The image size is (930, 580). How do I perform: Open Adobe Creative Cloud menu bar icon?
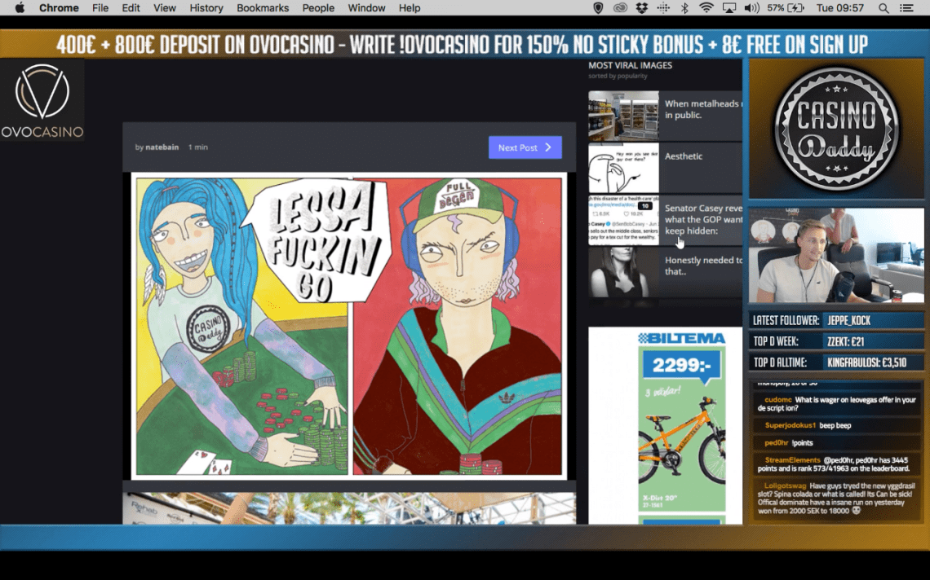pos(621,7)
